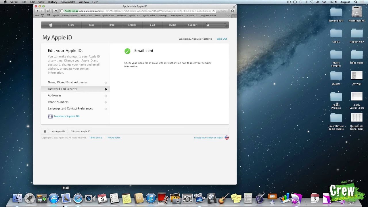Add a new tab with the plus button

234,16
